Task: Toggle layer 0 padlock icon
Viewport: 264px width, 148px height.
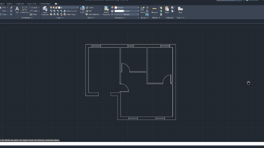Action: (56, 8)
